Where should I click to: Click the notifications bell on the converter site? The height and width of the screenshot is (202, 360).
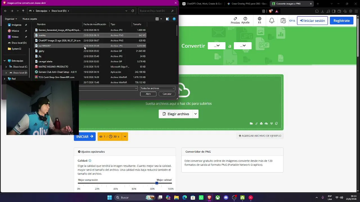pyautogui.click(x=272, y=21)
